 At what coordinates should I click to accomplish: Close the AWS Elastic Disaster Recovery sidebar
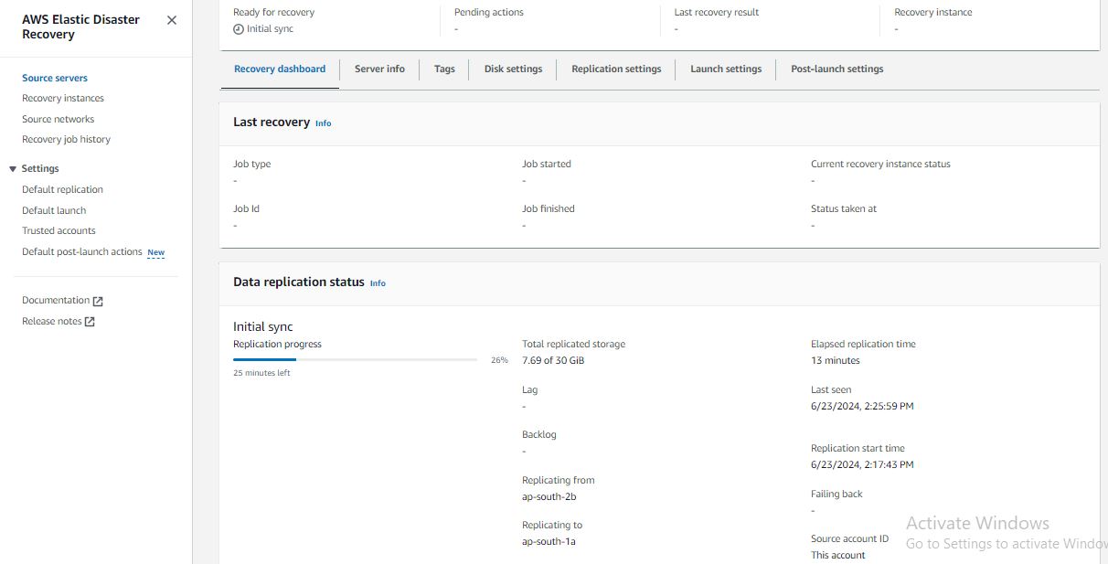(172, 20)
